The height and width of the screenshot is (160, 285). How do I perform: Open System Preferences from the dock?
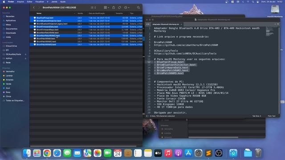tap(199, 153)
